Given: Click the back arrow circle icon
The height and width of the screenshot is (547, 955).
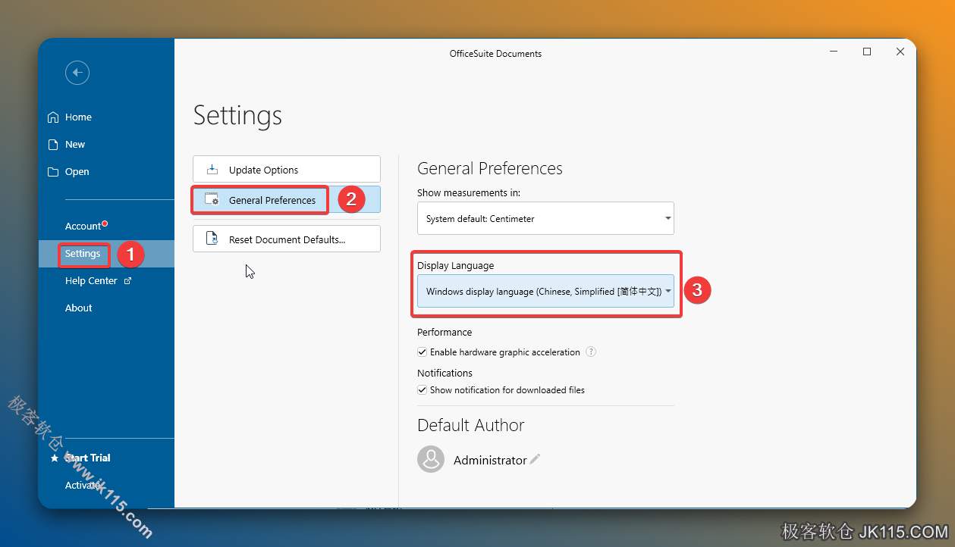Looking at the screenshot, I should click(x=77, y=73).
